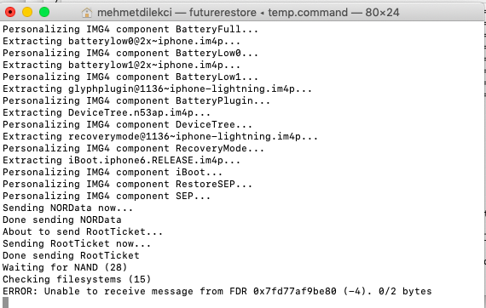Click the 'Extracting glyphplugin@1136~iphone-lightning.im4p...' line
The height and width of the screenshot is (308, 486).
[157, 88]
